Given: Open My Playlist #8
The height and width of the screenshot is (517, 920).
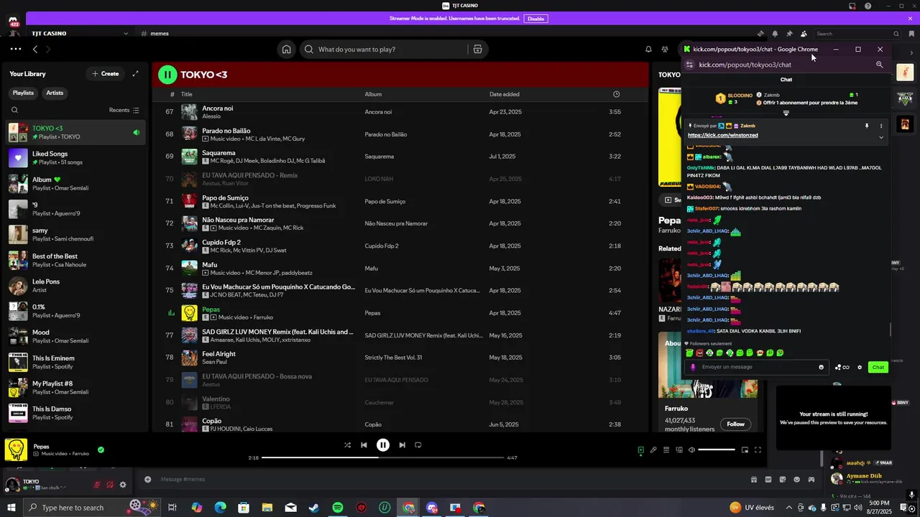Looking at the screenshot, I should point(75,388).
